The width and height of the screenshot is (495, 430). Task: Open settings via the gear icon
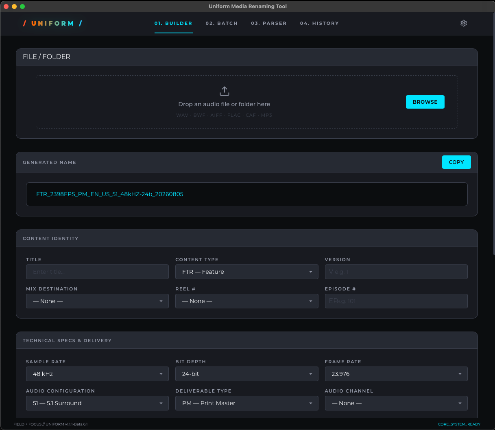463,23
